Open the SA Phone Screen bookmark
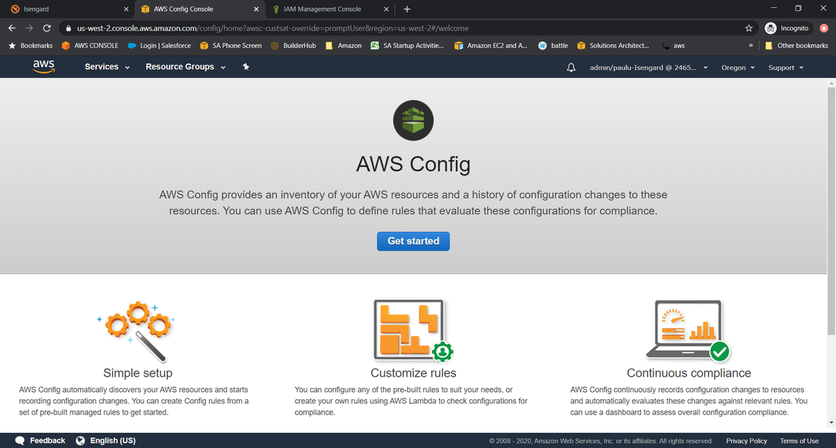Image resolution: width=836 pixels, height=448 pixels. [x=230, y=45]
